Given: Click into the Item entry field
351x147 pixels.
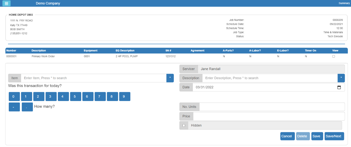Looking at the screenshot, I should (93, 78).
